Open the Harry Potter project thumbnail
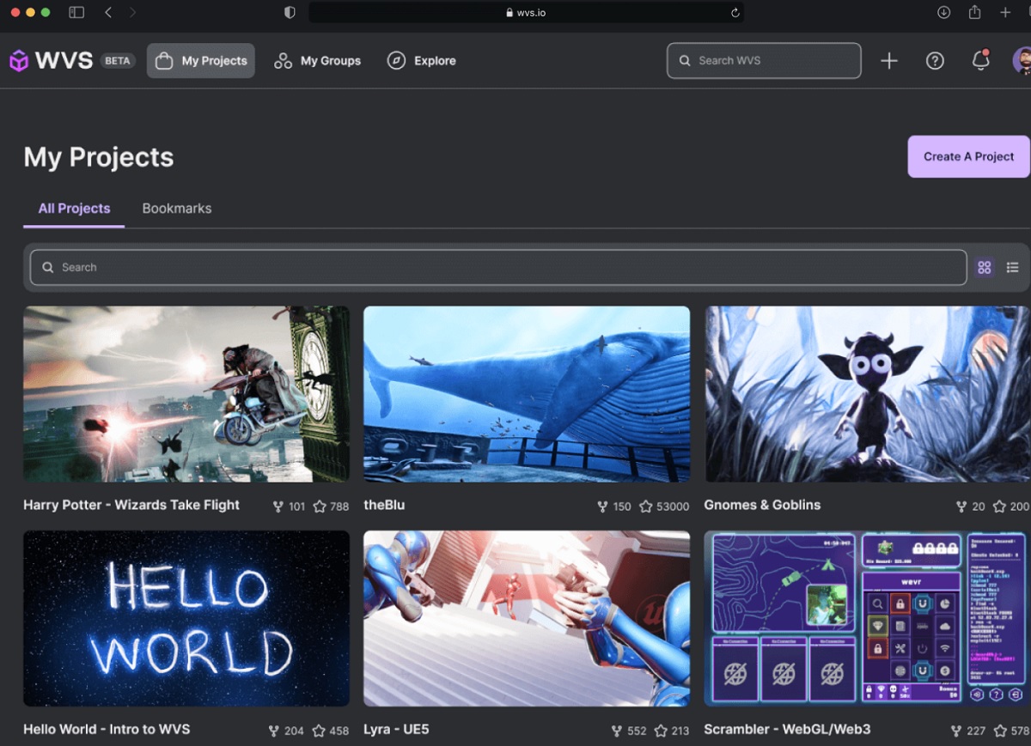This screenshot has width=1031, height=746. pos(186,394)
